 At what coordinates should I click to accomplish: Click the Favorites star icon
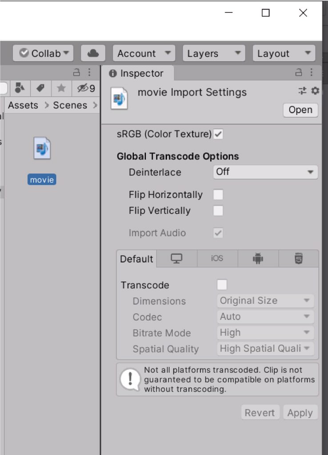(x=61, y=88)
